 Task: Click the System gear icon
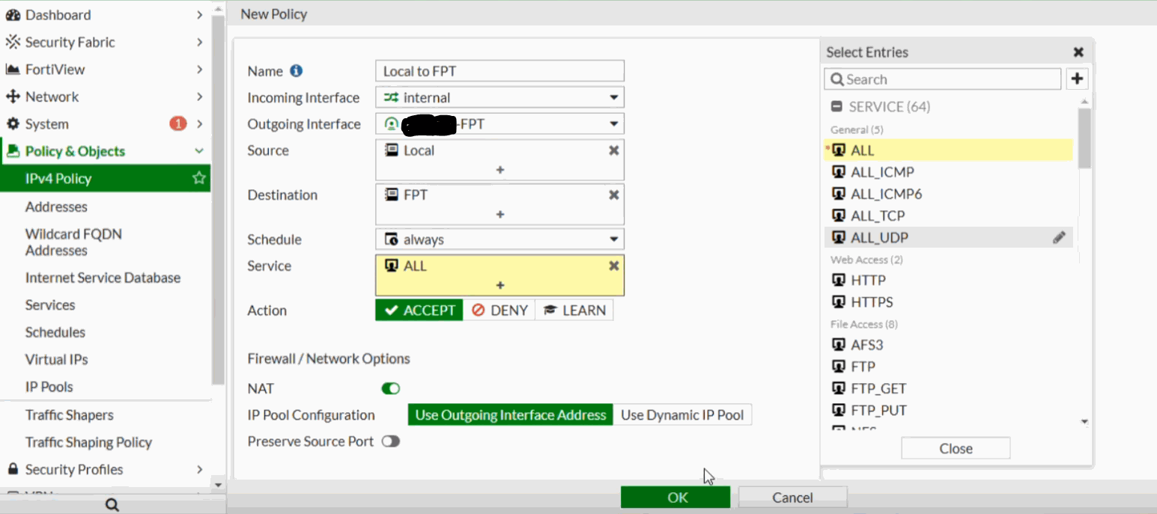(13, 124)
